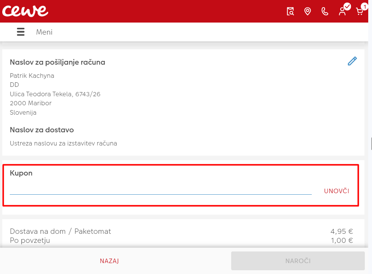This screenshot has width=372, height=274.
Task: Open the order tracking search icon
Action: (290, 11)
